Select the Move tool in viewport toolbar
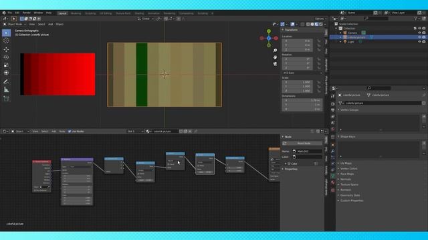The height and width of the screenshot is (240, 428). tap(6, 49)
